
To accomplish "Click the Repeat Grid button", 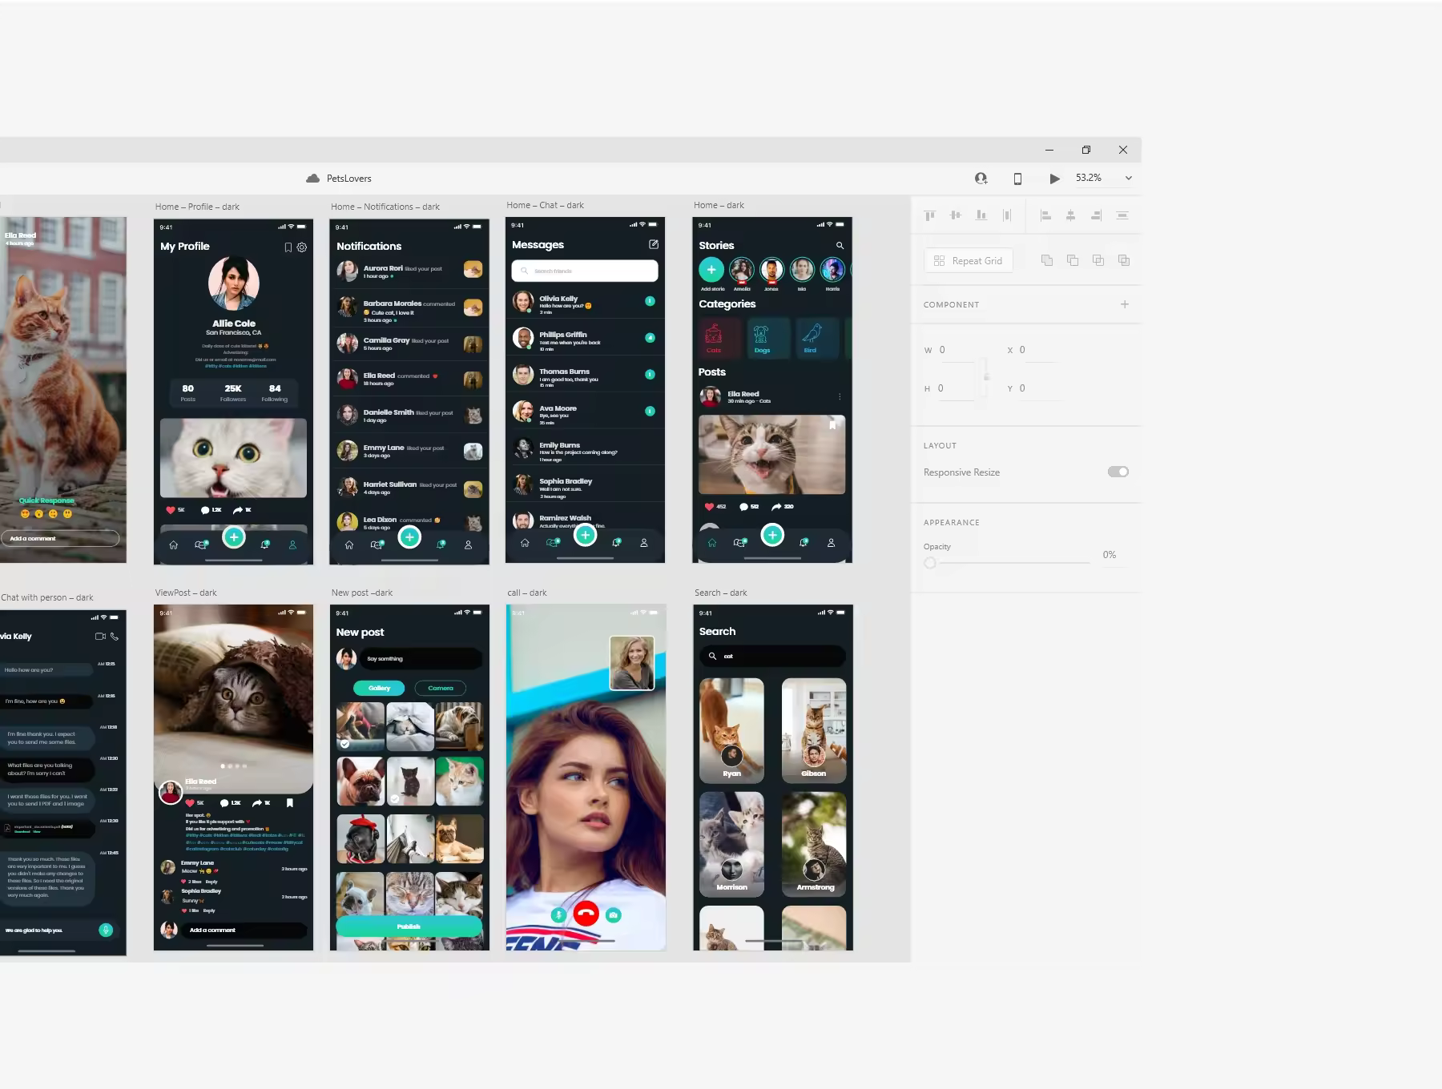I will click(969, 261).
